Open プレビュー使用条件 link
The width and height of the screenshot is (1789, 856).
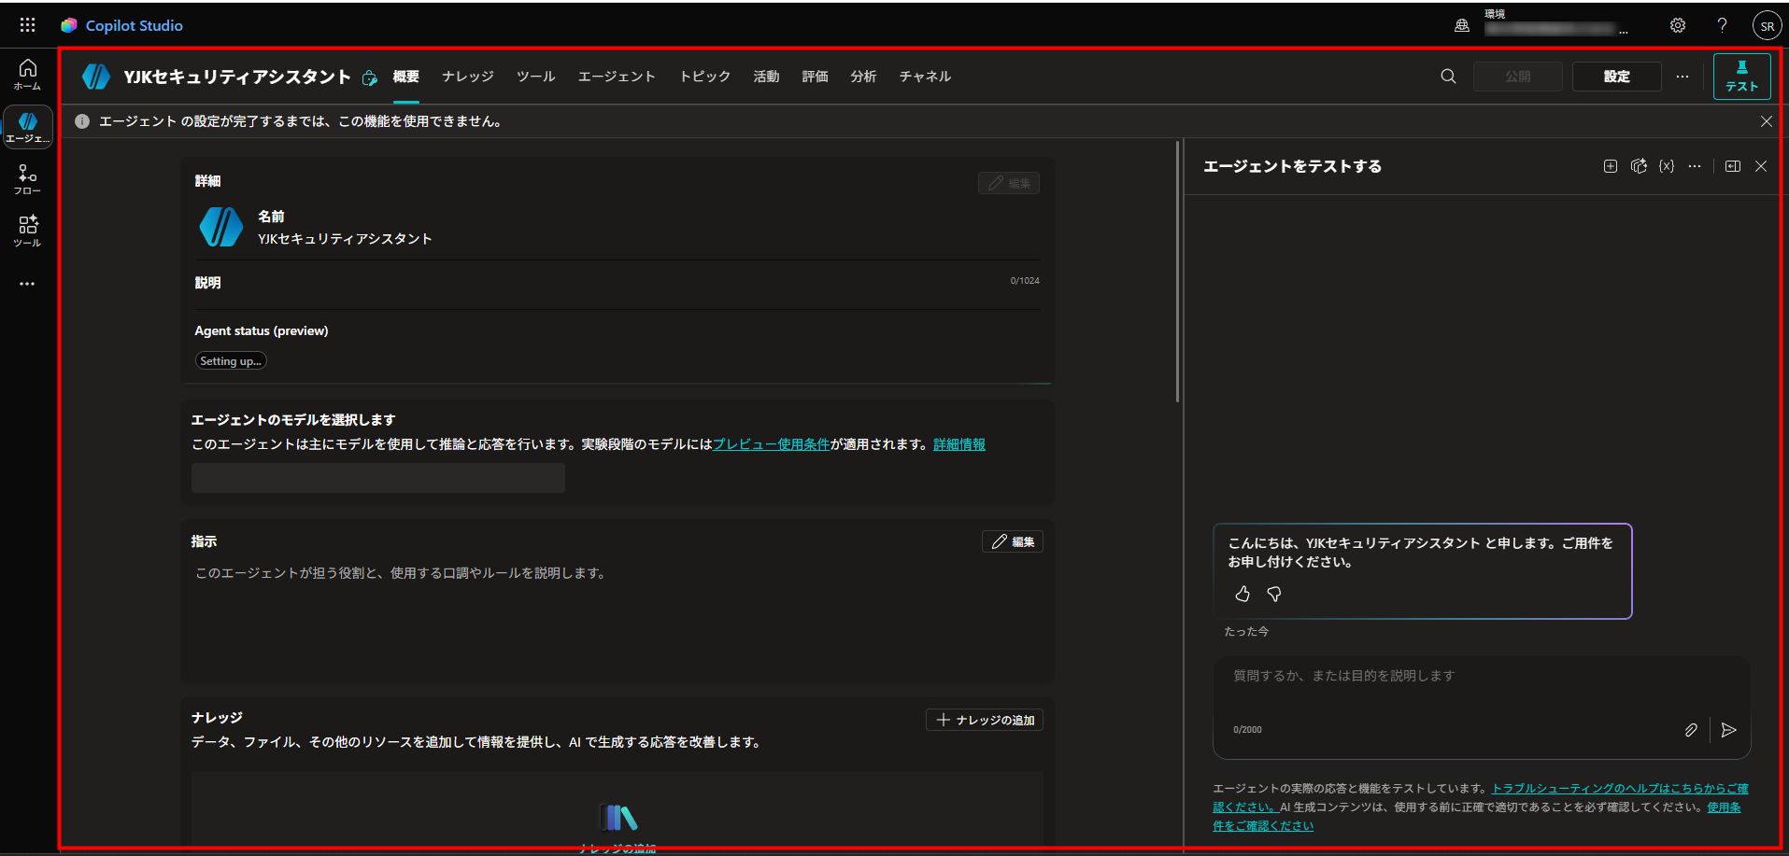(x=772, y=444)
